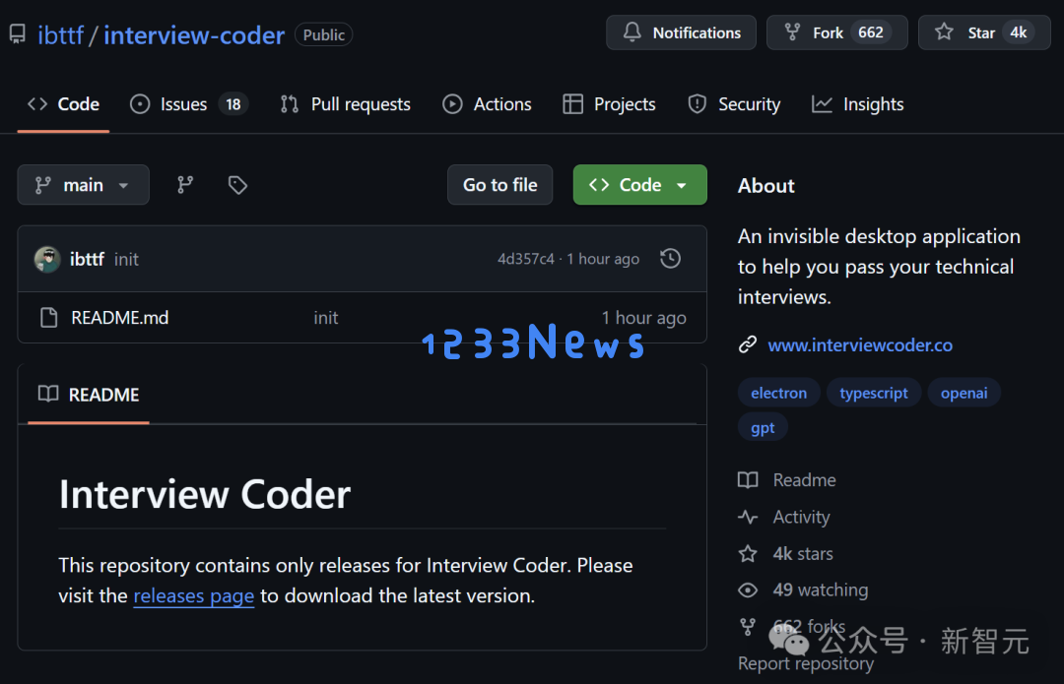The image size is (1064, 684).
Task: Click the star icon in Star button
Action: click(944, 31)
